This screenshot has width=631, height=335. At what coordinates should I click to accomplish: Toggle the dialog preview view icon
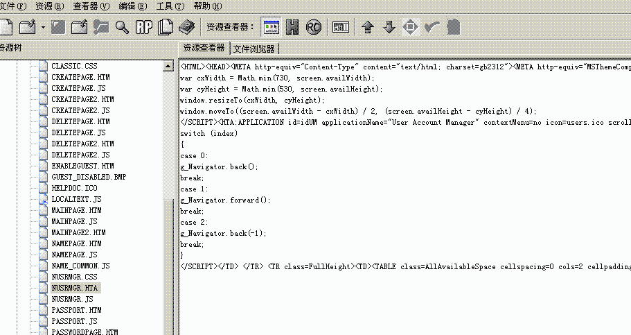pos(272,27)
